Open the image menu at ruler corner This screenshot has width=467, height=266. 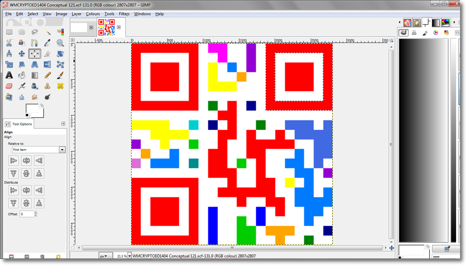[73, 40]
